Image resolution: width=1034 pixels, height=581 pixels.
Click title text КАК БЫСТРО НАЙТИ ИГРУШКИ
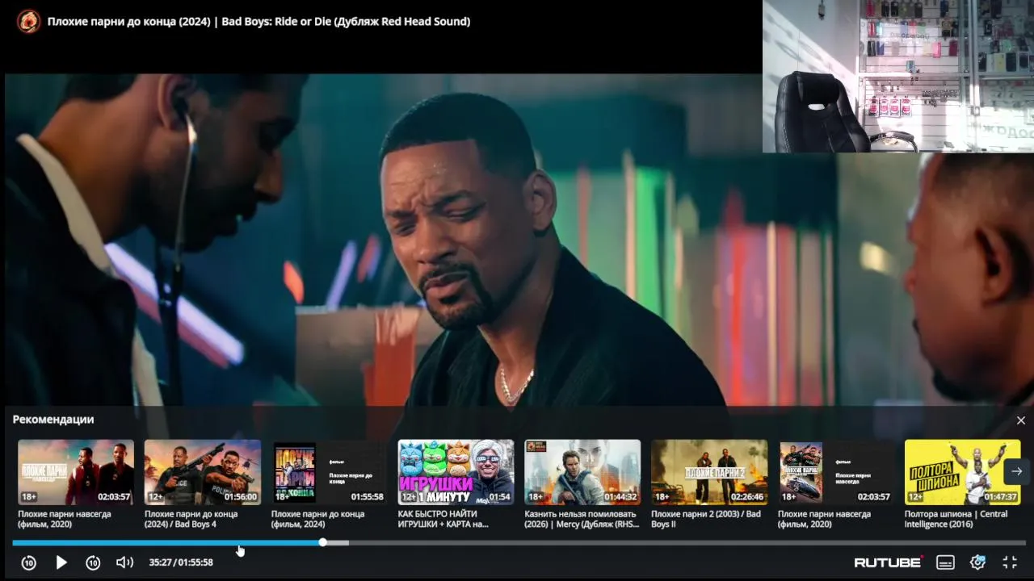tap(444, 519)
